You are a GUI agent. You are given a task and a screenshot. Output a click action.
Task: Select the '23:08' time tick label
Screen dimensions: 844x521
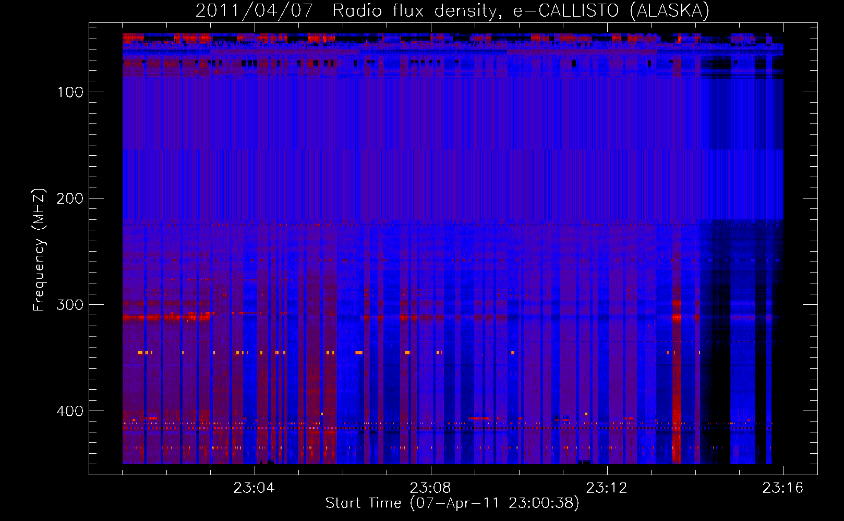coord(430,488)
